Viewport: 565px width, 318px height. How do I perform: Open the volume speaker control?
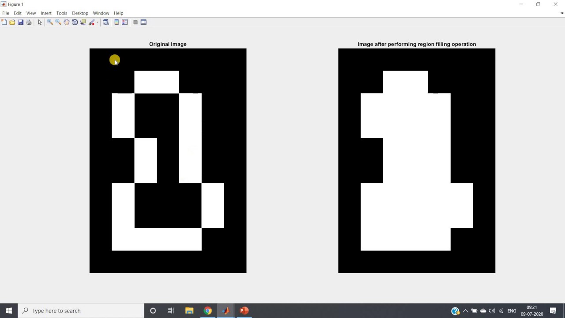pyautogui.click(x=492, y=311)
